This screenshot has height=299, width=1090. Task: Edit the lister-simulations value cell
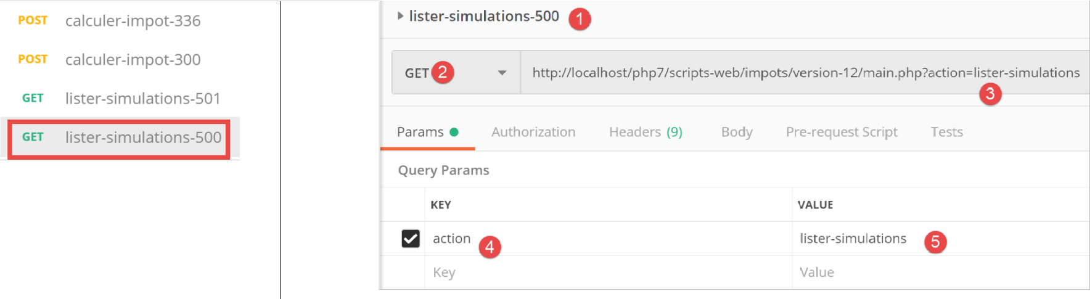853,239
